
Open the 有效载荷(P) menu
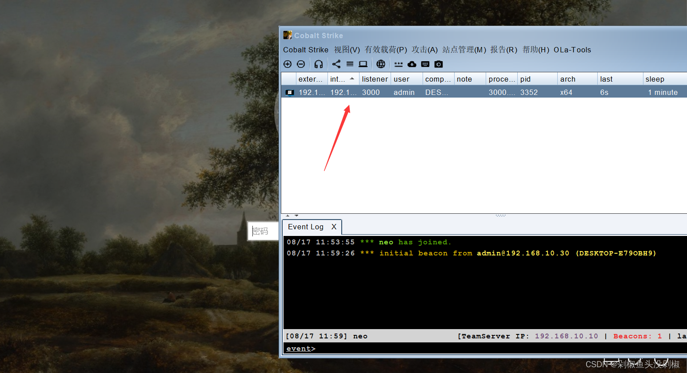point(386,50)
